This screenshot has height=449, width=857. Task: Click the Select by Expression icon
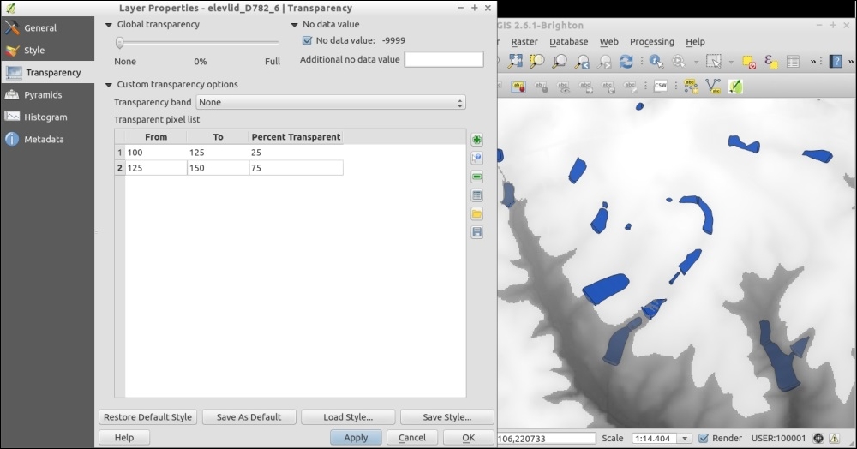[x=770, y=61]
